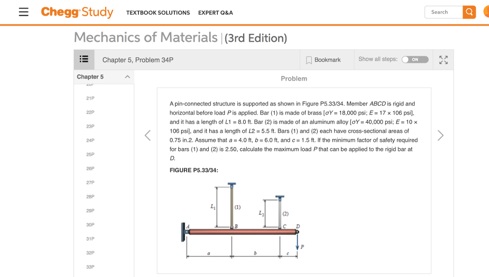Toggle off Show all steps
The height and width of the screenshot is (277, 489).
(x=415, y=59)
